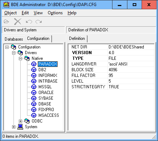Screen dimensions: 158x141
Task: Click the STRICTINTEGRTY value TRUE
Action: [x=131, y=87]
